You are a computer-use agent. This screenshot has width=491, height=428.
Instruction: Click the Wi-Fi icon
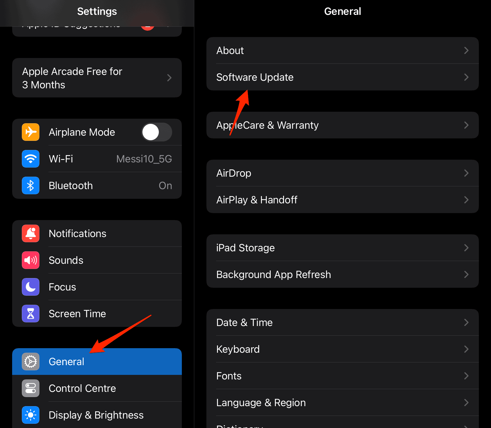point(30,159)
